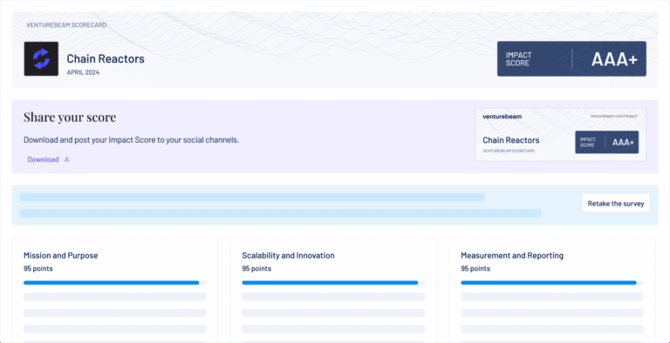The image size is (670, 343).
Task: Click the venturebeam logo text on preview card
Action: tap(502, 116)
